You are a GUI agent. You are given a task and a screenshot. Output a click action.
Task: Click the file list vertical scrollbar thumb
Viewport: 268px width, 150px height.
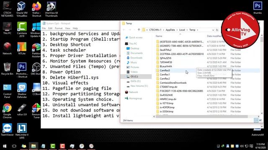(x=262, y=39)
